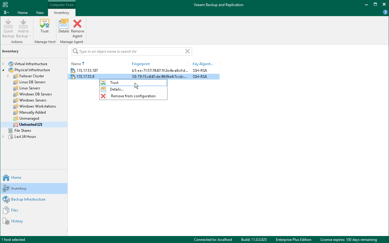Image resolution: width=389 pixels, height=243 pixels.
Task: Select Windows DB Servers in the tree
Action: coord(36,94)
